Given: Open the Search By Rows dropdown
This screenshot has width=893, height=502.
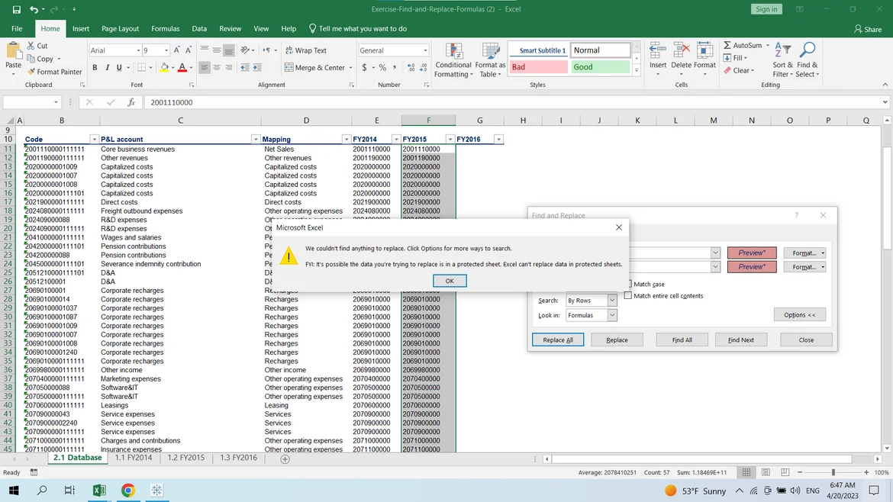Looking at the screenshot, I should pos(611,301).
